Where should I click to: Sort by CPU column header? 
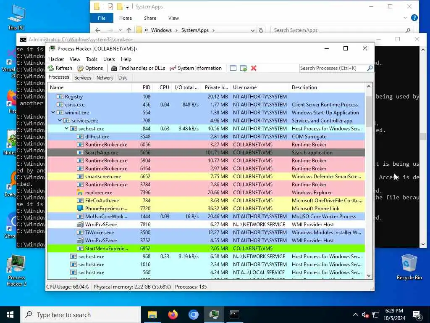163,87
